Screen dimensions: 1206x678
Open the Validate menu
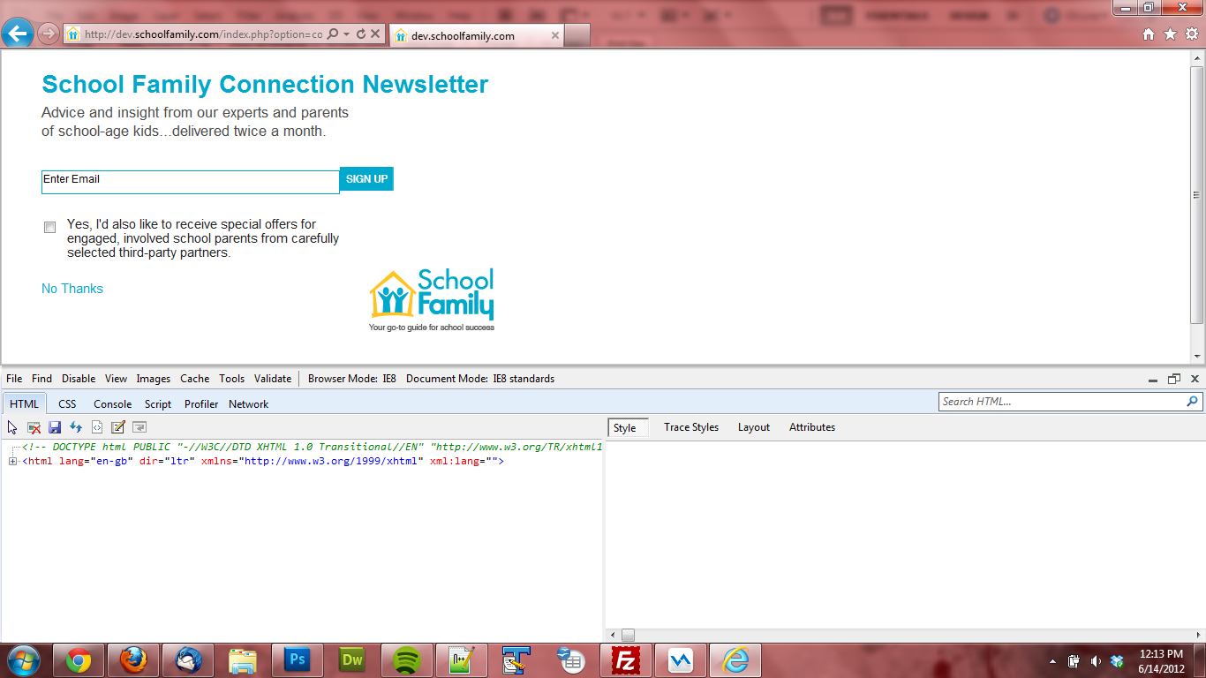click(272, 379)
